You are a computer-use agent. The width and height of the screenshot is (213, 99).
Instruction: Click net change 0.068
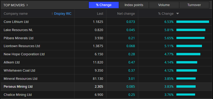(131, 46)
